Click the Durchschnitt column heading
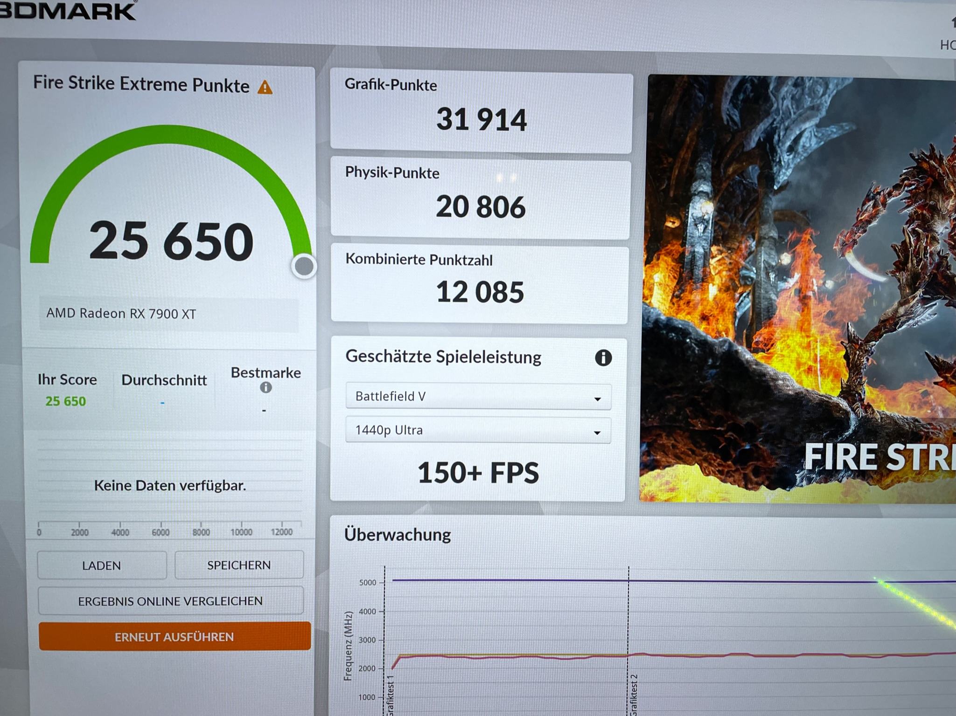Image resolution: width=956 pixels, height=716 pixels. pos(164,380)
